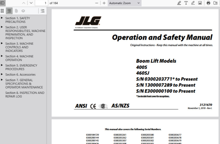
Task: Click the model 460SJ text
Action: point(143,73)
